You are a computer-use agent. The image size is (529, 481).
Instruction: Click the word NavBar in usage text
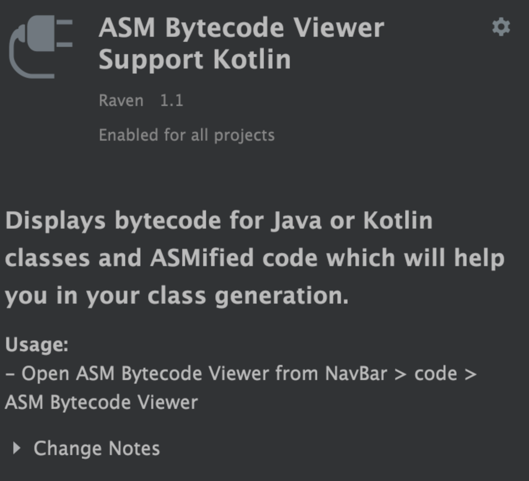[356, 374]
